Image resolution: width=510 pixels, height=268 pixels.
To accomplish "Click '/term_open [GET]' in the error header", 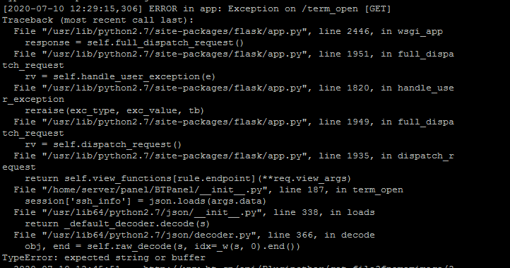I will tap(346, 8).
